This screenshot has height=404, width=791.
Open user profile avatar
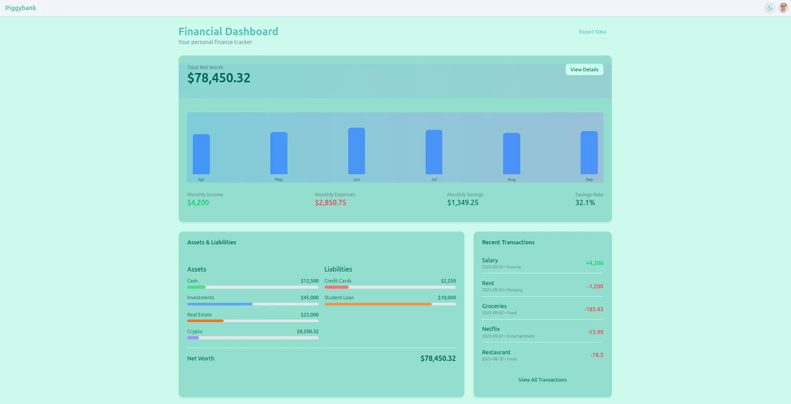tap(783, 8)
